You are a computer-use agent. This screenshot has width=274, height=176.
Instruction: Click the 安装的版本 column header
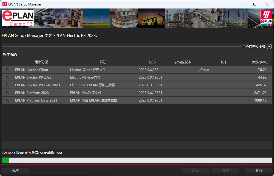click(182, 62)
